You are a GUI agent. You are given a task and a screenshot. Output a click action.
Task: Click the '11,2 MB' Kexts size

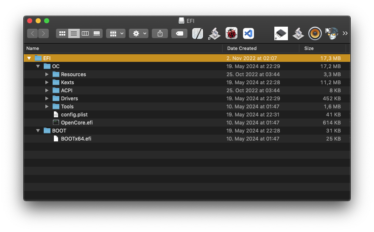pos(330,83)
